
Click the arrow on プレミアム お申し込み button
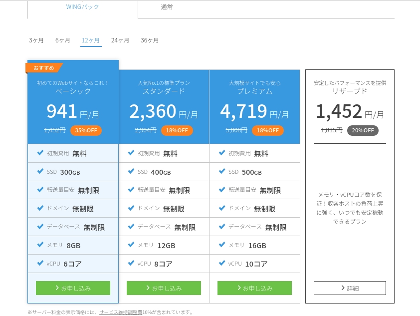[x=239, y=288]
